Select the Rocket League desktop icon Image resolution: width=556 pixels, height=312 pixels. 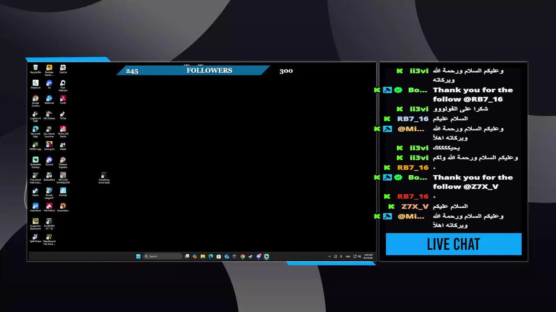tap(49, 193)
